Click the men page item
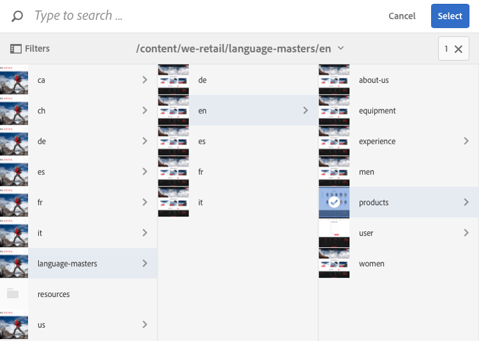 [x=367, y=172]
